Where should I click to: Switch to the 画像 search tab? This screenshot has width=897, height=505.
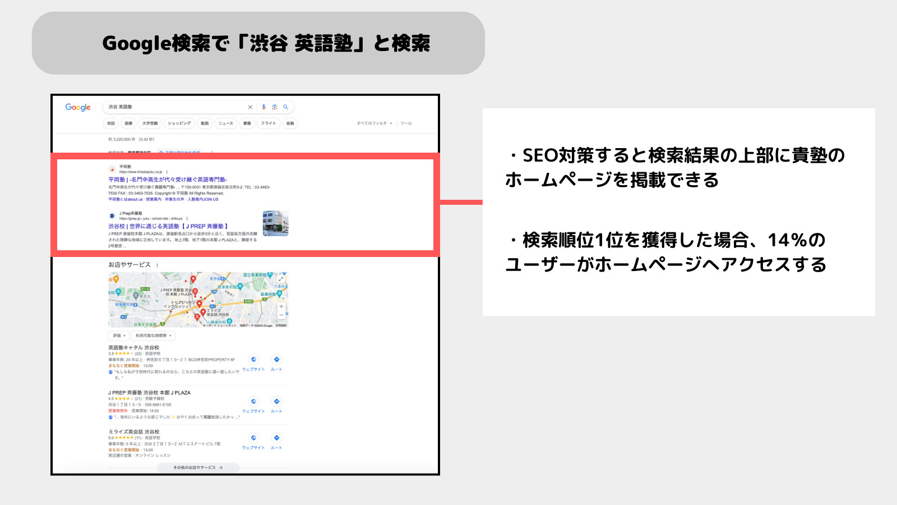(128, 123)
